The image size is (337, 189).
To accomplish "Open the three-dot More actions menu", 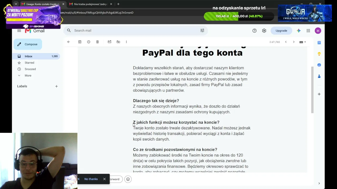I will tap(126, 42).
